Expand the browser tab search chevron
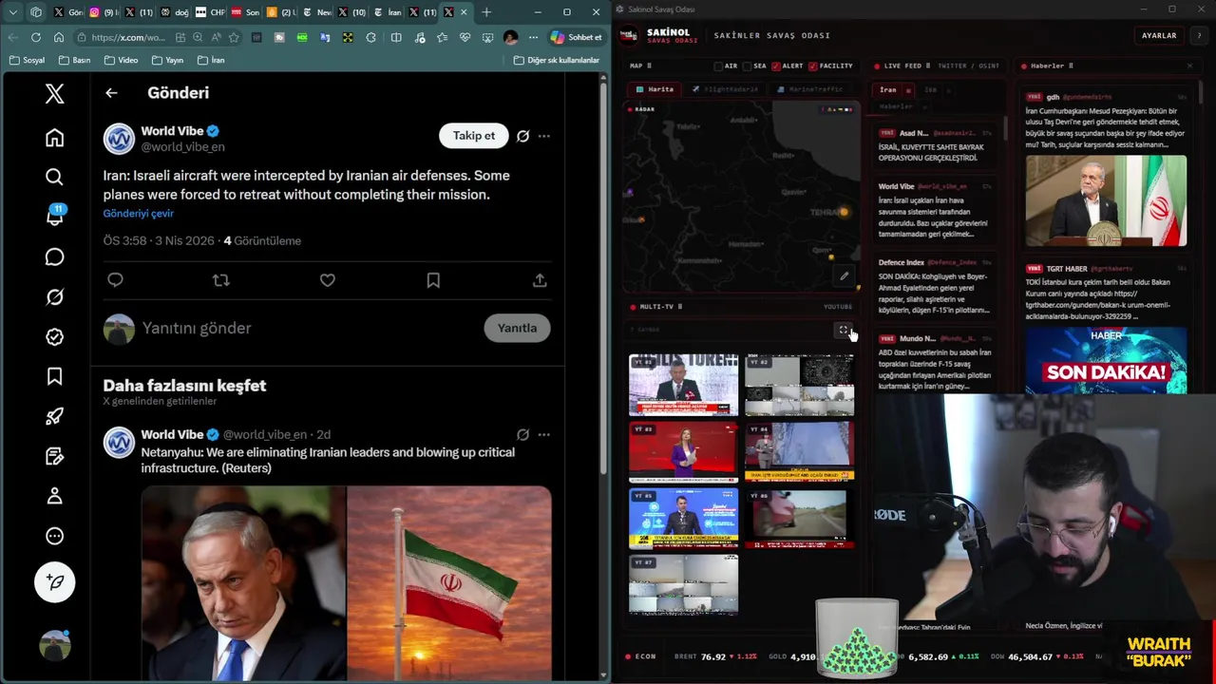The image size is (1216, 684). click(12, 12)
